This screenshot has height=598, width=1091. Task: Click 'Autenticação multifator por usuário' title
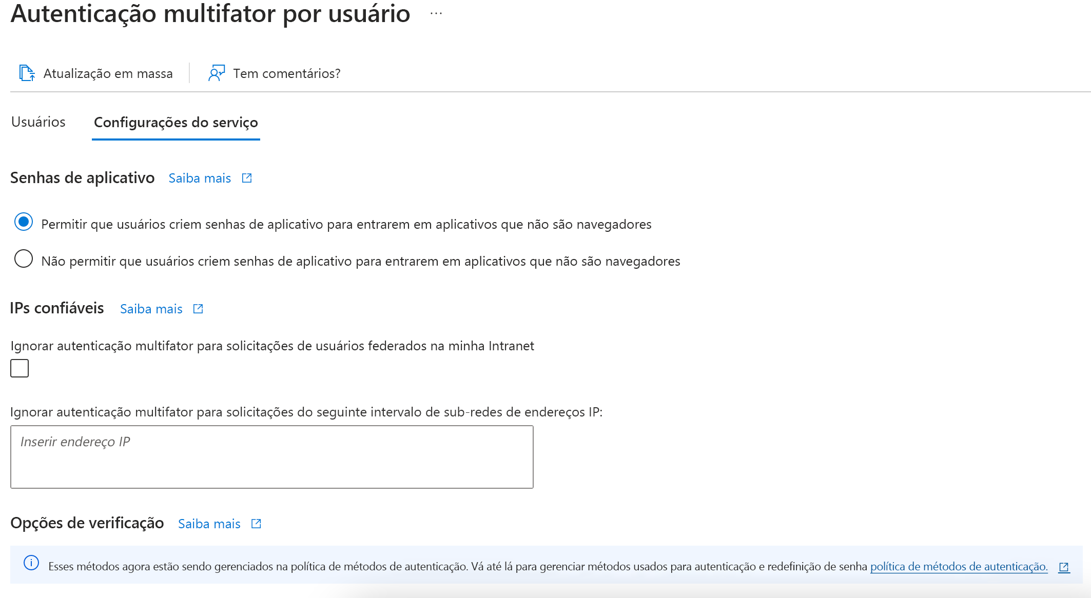210,13
